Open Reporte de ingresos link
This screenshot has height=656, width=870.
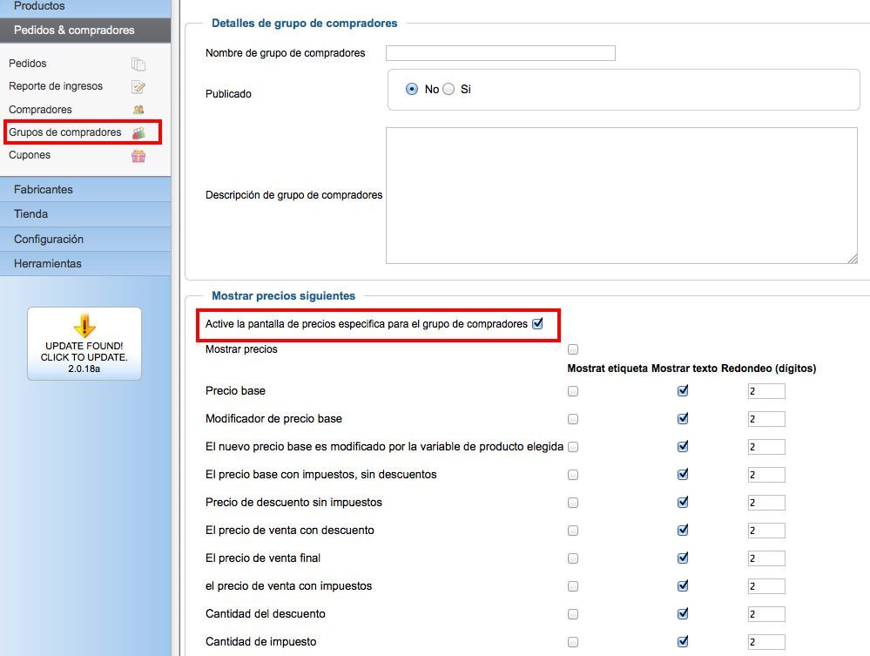(x=56, y=86)
